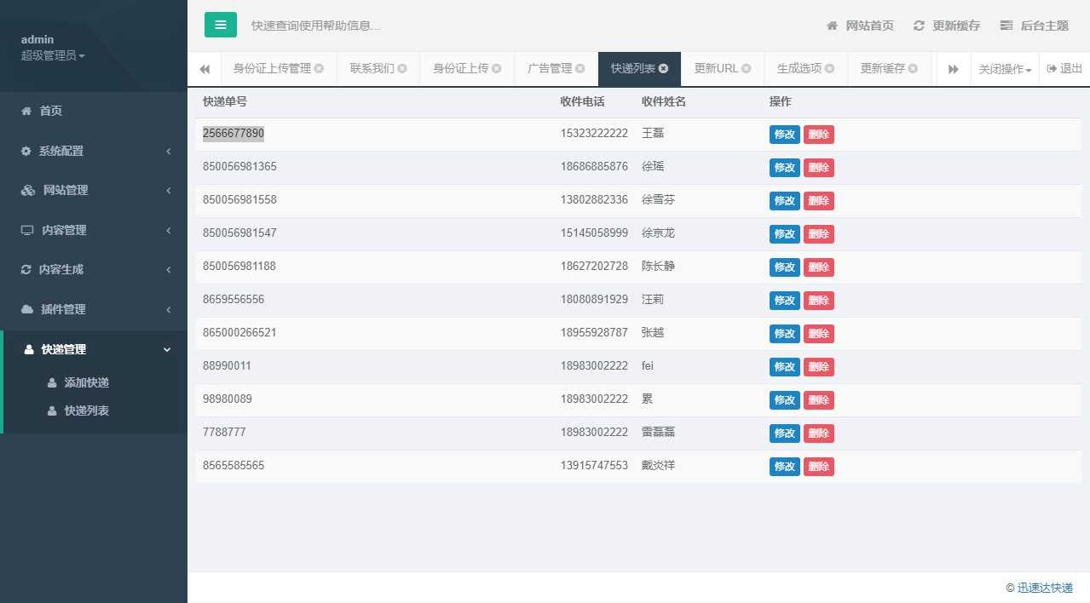This screenshot has height=603, width=1090.
Task: Delete the row for 徐雪芬
Action: tap(818, 200)
